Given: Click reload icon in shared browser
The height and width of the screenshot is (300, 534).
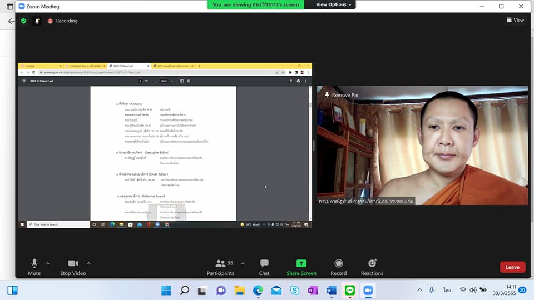Looking at the screenshot, I should 33,72.
